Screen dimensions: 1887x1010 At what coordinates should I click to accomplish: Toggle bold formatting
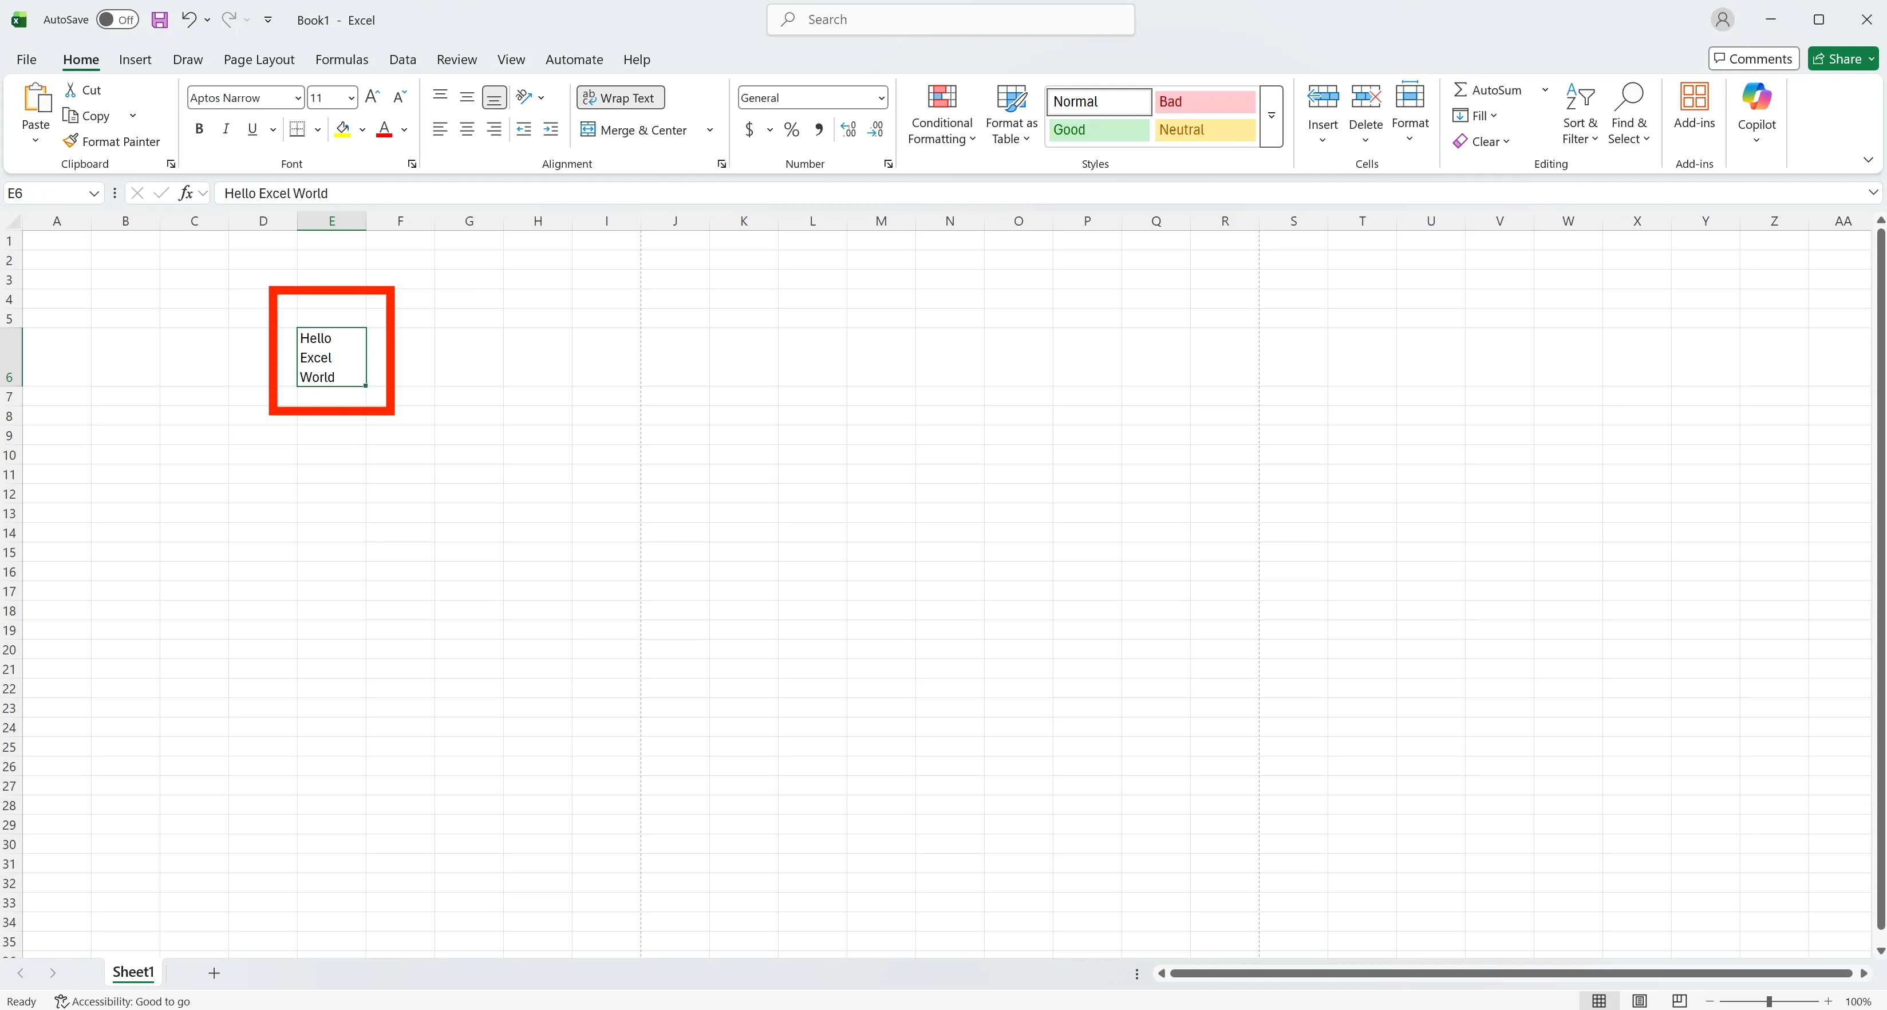pos(199,129)
